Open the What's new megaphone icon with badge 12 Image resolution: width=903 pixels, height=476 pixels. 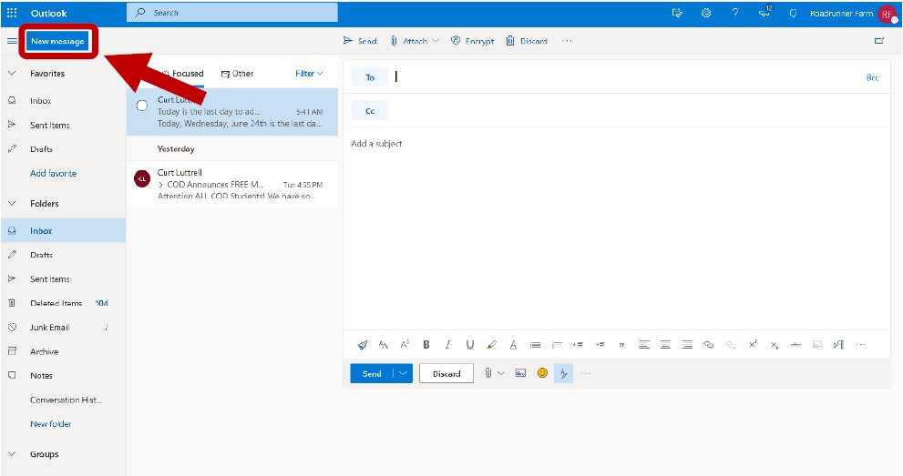coord(764,12)
